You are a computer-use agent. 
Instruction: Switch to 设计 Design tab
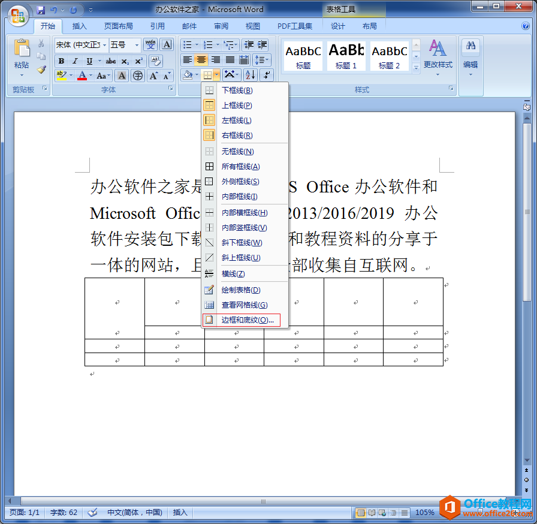[337, 26]
